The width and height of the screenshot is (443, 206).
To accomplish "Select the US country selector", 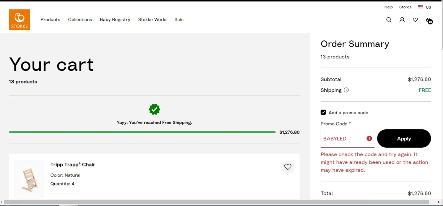I will coord(424,7).
